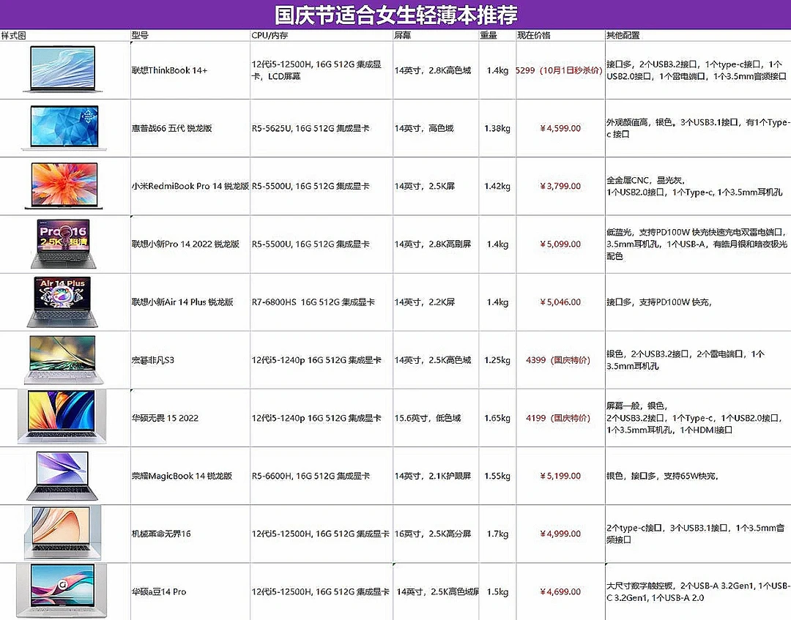Click the price ¥4,699.00

[x=560, y=591]
